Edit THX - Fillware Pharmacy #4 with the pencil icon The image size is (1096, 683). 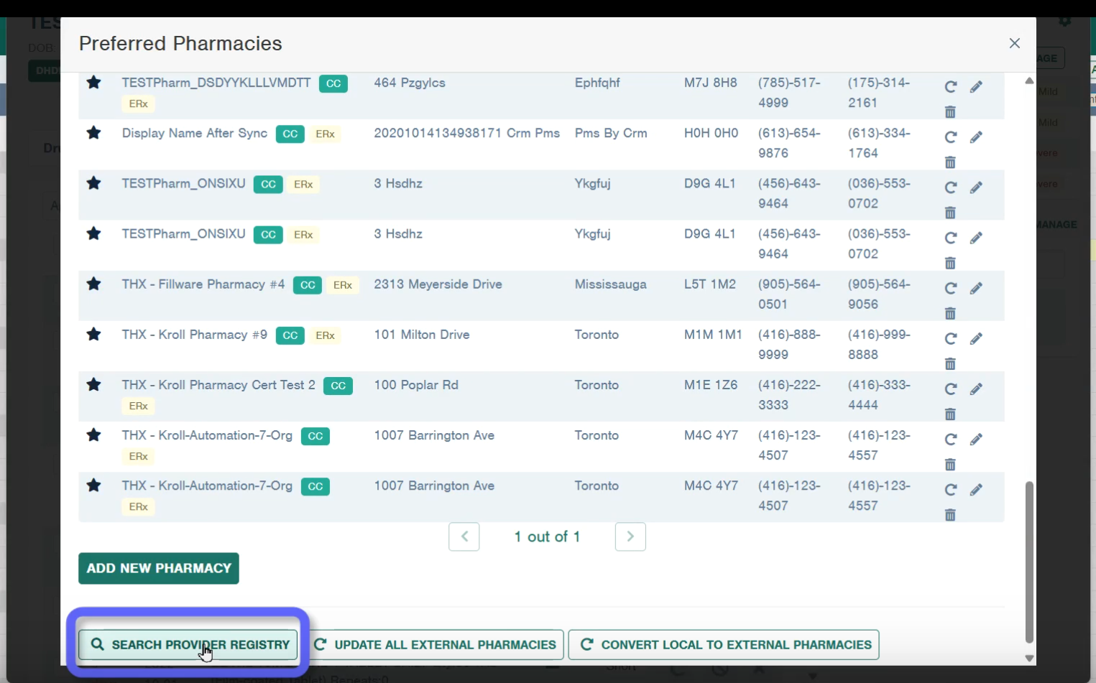(x=976, y=288)
